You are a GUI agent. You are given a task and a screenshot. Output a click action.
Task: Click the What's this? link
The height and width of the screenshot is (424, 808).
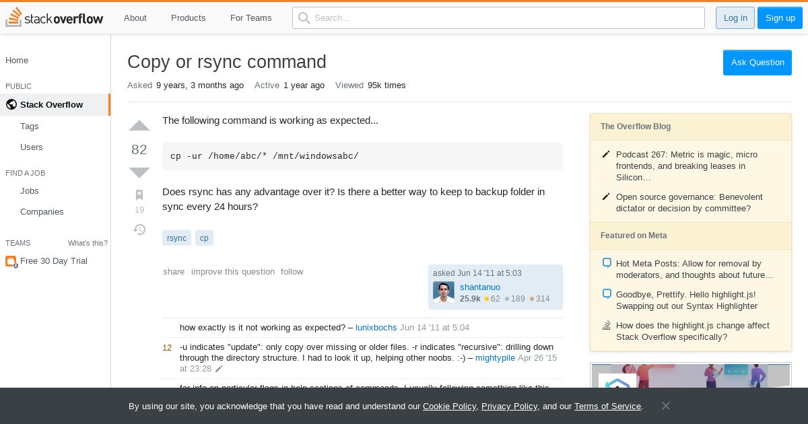[x=88, y=243]
